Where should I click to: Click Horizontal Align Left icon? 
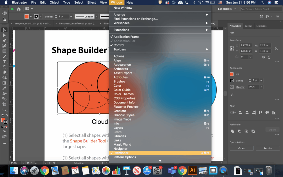240,113
